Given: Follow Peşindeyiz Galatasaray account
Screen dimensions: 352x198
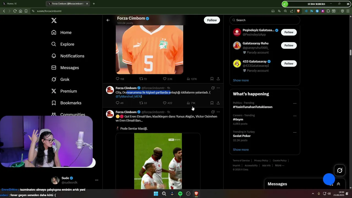Looking at the screenshot, I should (x=289, y=32).
